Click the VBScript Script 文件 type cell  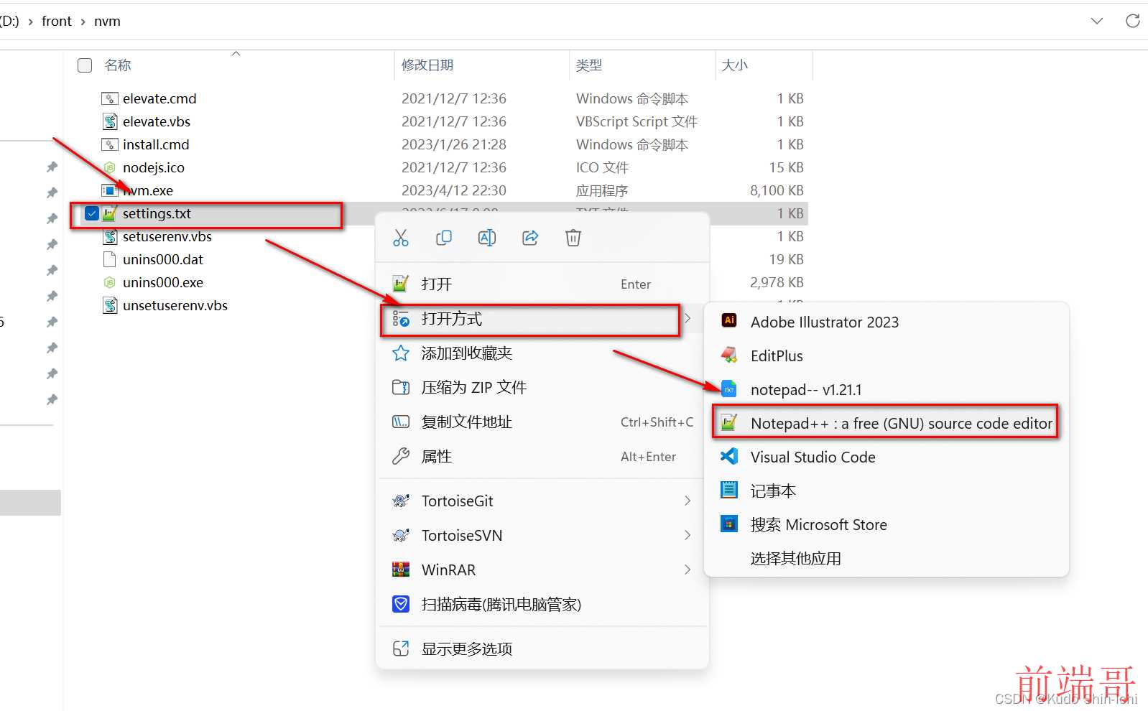tap(637, 121)
